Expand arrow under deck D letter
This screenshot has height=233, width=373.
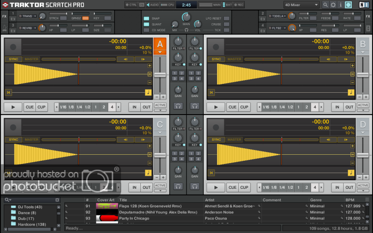[x=363, y=132]
